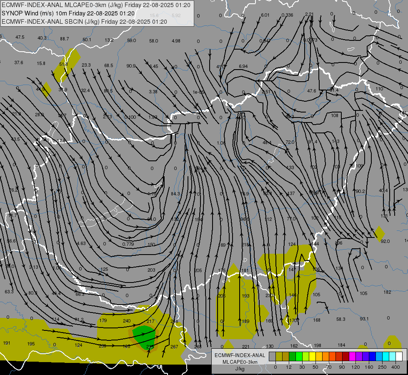408x375 pixels.
Task: Click the legend tick label 250
Action: click(x=382, y=367)
